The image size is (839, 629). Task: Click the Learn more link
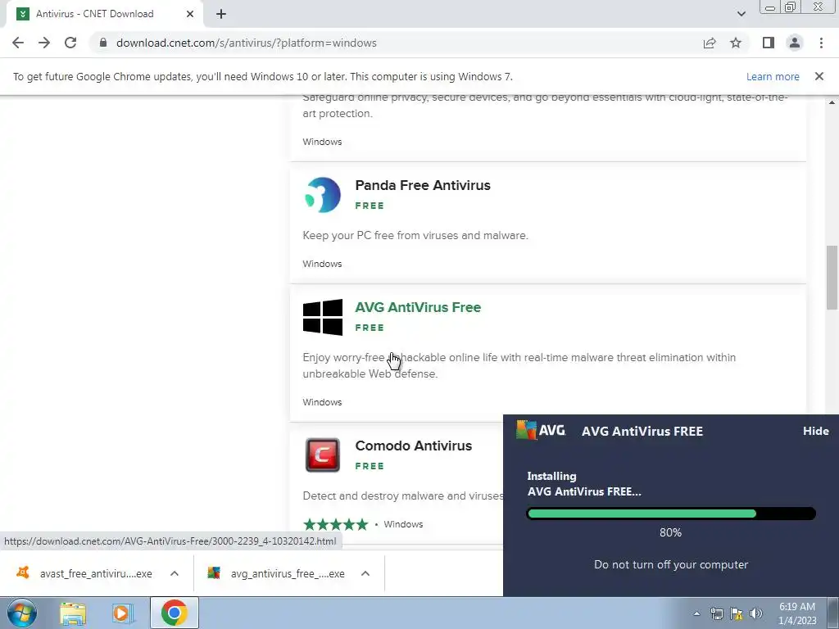pos(773,76)
